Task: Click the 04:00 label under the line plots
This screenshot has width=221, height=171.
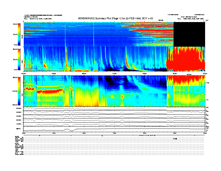Action: pyautogui.click(x=54, y=133)
